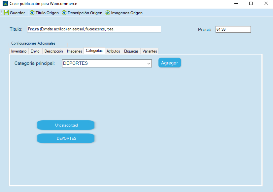Focus the Titulo input field
273x192 pixels.
click(94, 29)
